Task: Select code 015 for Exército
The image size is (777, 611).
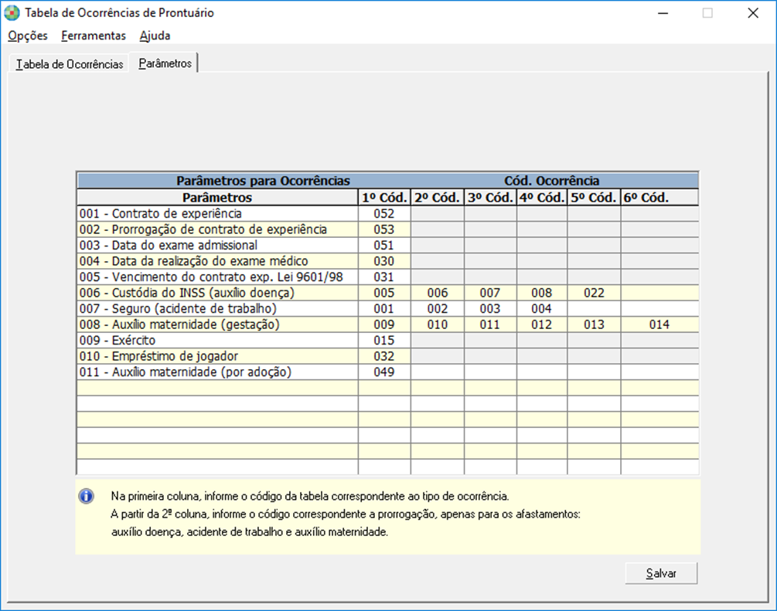Action: coord(384,340)
